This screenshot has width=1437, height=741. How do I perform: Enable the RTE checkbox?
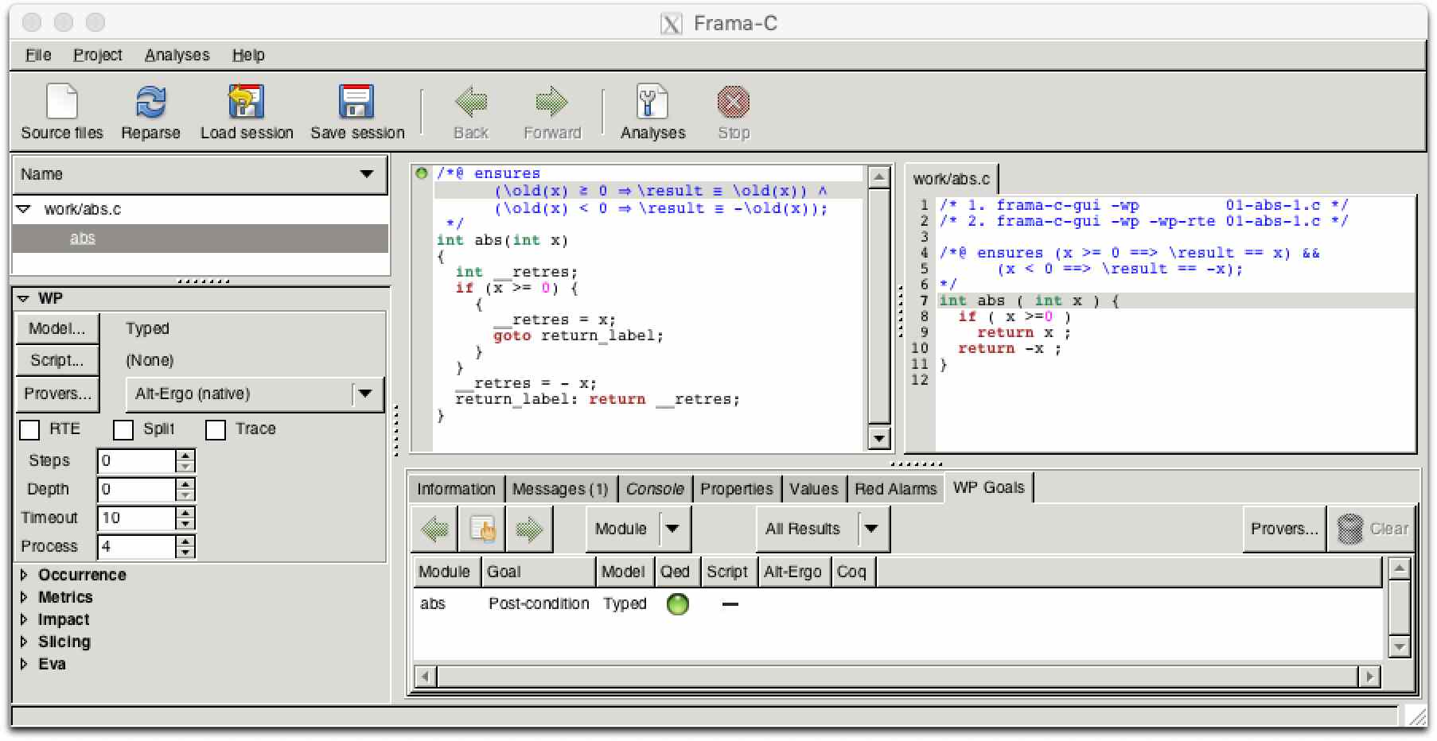pos(29,430)
